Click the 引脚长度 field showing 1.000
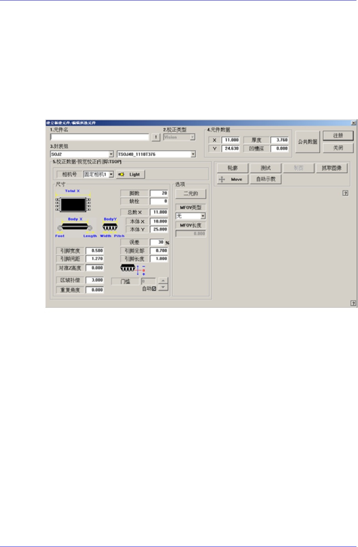 pos(159,259)
